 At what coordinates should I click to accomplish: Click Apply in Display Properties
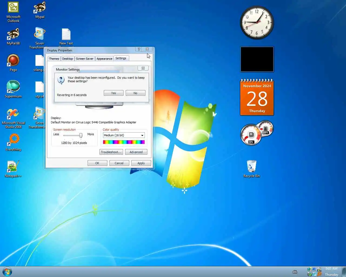141,163
